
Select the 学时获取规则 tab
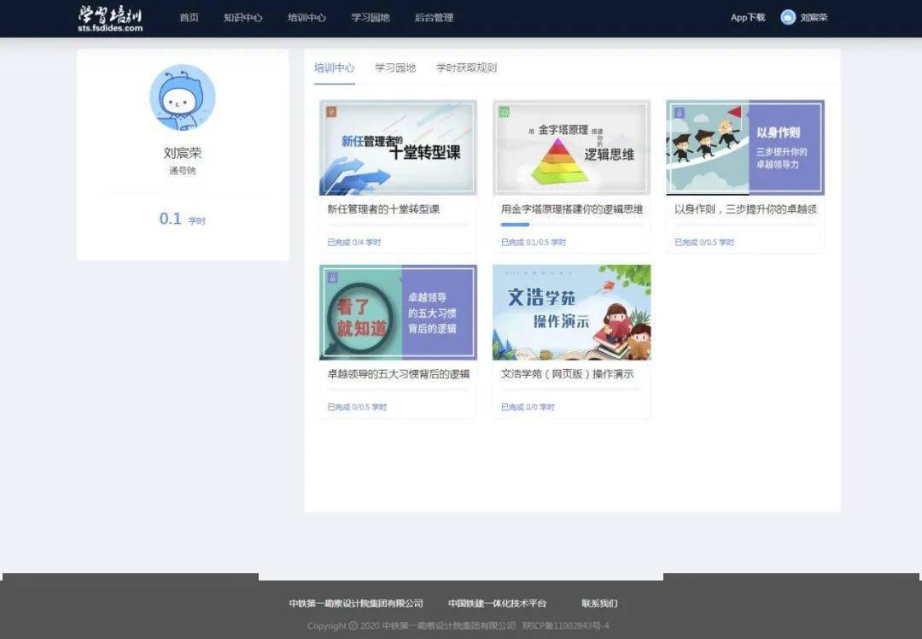point(466,67)
